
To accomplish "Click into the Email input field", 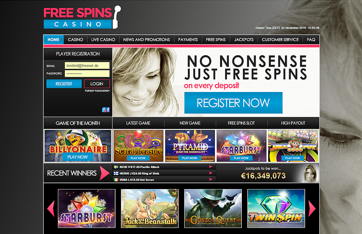I will tap(87, 66).
